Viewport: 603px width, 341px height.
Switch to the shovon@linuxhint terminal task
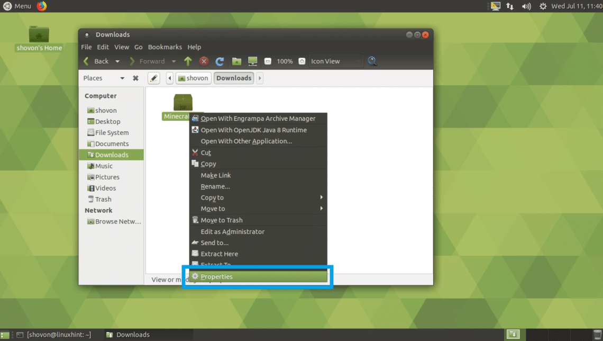coord(54,335)
